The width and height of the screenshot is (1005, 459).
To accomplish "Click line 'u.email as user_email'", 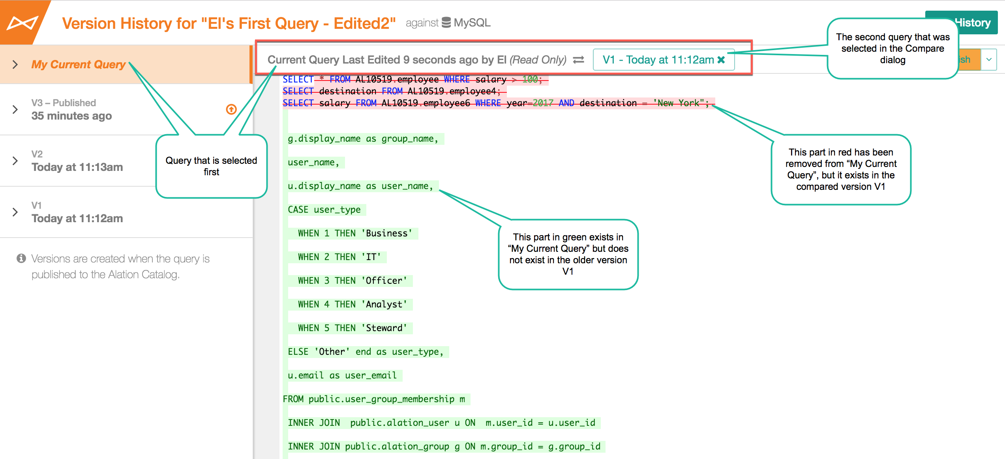I will point(342,375).
